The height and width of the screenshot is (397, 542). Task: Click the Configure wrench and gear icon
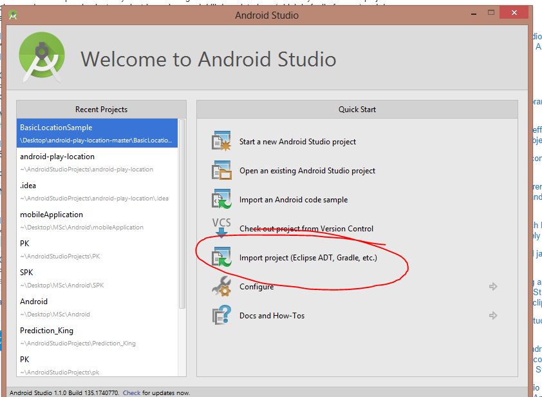point(221,286)
